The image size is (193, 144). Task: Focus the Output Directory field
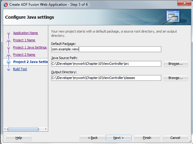106,78
